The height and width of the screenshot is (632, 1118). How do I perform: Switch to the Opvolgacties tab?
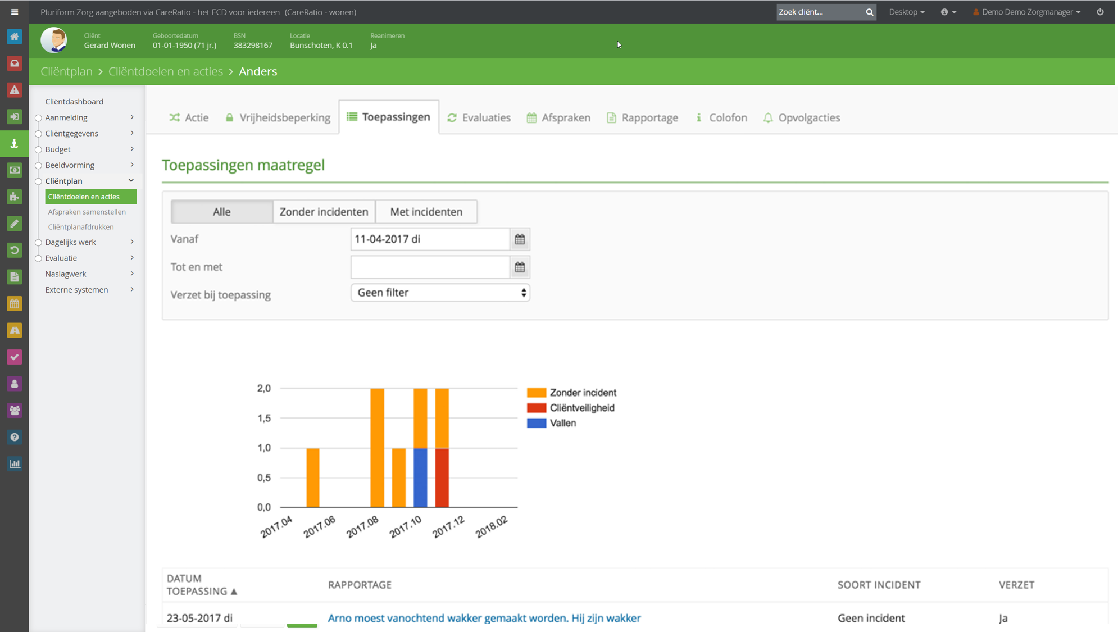(x=802, y=117)
